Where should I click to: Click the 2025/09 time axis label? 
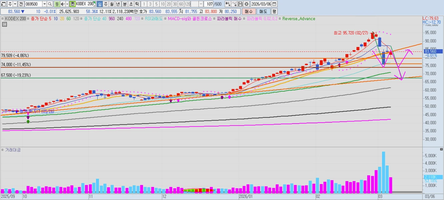click(8, 197)
